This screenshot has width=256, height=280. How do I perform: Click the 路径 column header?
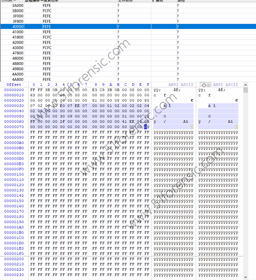[181, 1]
